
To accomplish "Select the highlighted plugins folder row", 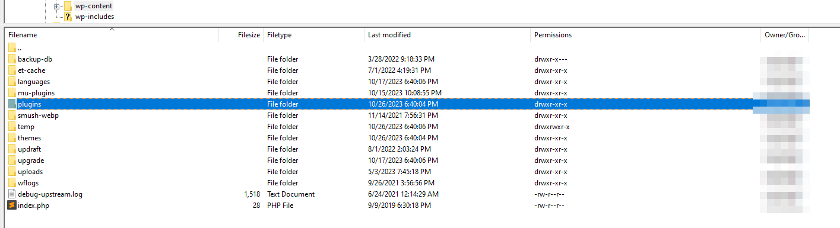I will pos(407,104).
